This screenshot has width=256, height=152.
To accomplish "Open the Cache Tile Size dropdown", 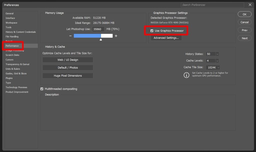I will [x=213, y=67].
